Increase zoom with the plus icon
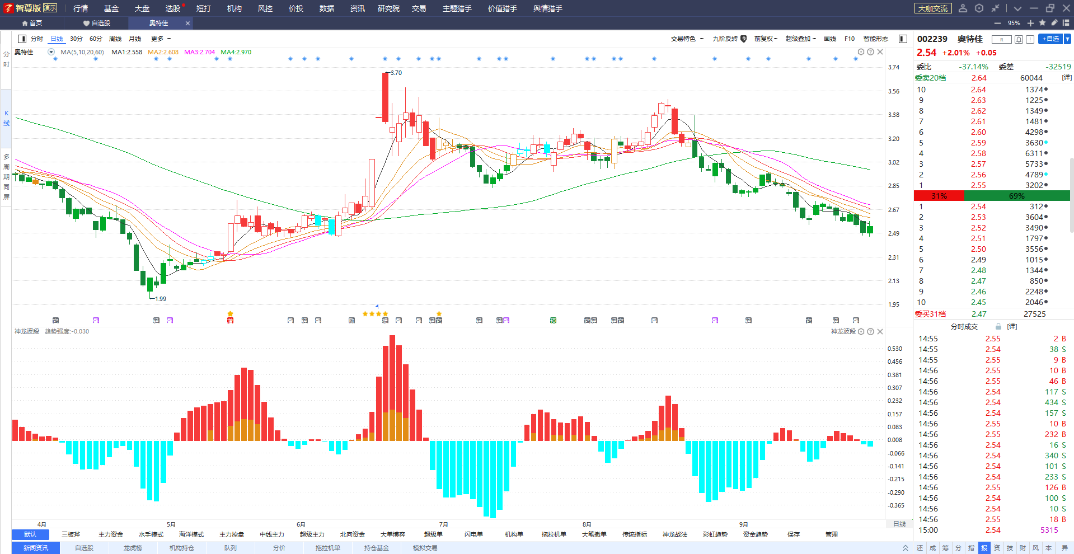 coord(1030,23)
